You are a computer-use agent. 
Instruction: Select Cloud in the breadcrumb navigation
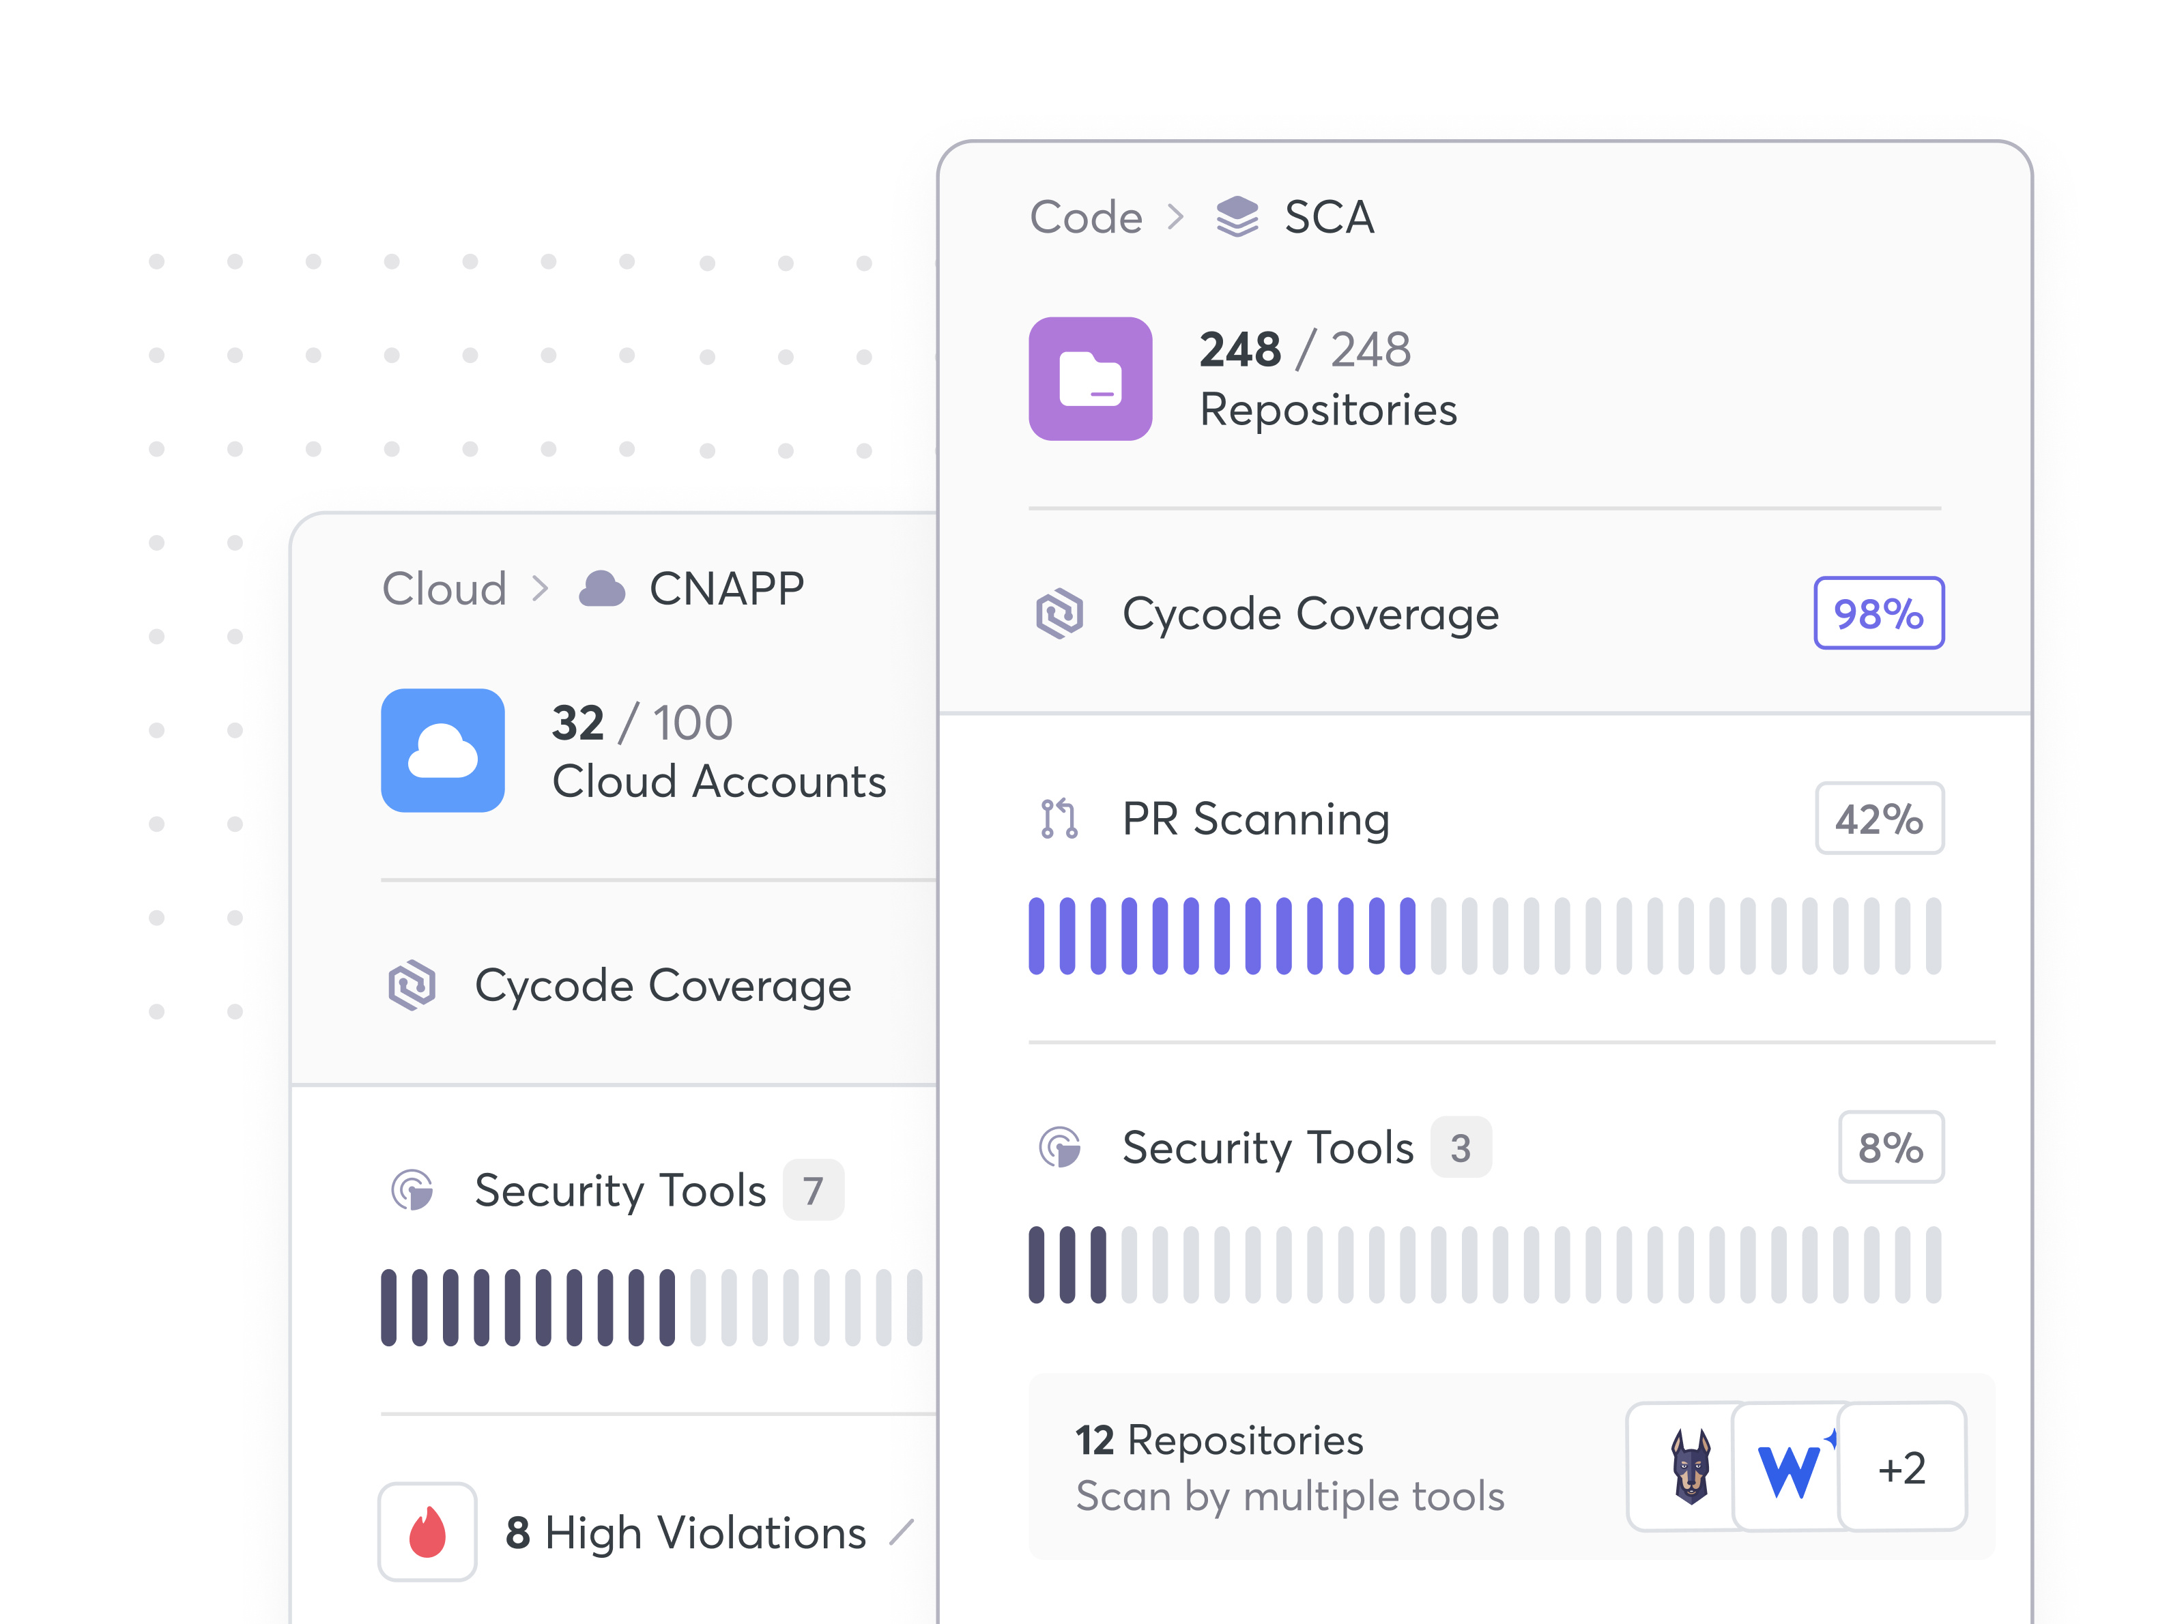tap(444, 588)
